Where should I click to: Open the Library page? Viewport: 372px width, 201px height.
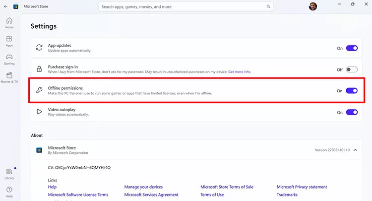9,174
